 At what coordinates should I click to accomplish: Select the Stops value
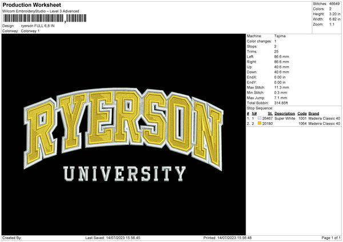click(x=275, y=47)
